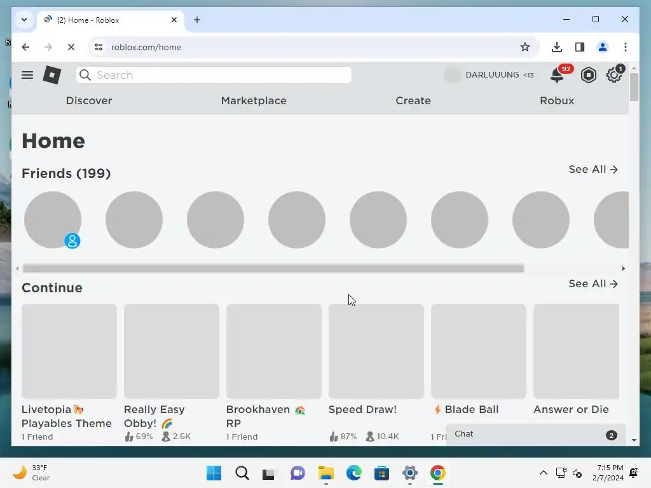Open the notification center icon by the clock
Image resolution: width=651 pixels, height=488 pixels.
(x=634, y=473)
